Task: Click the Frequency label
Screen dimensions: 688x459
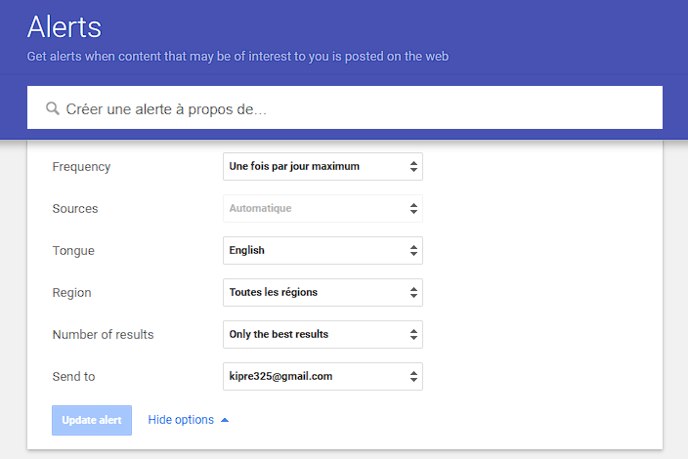Action: (x=81, y=167)
